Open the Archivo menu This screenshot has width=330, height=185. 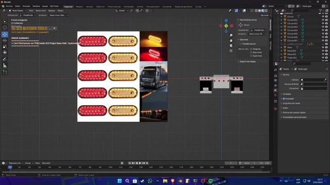tap(9, 6)
